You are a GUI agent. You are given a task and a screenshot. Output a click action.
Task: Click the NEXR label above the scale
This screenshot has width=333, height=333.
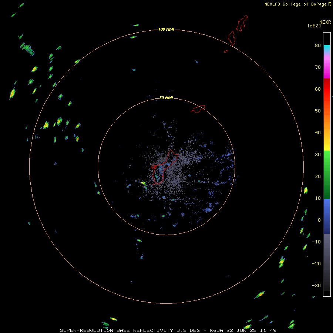[325, 22]
